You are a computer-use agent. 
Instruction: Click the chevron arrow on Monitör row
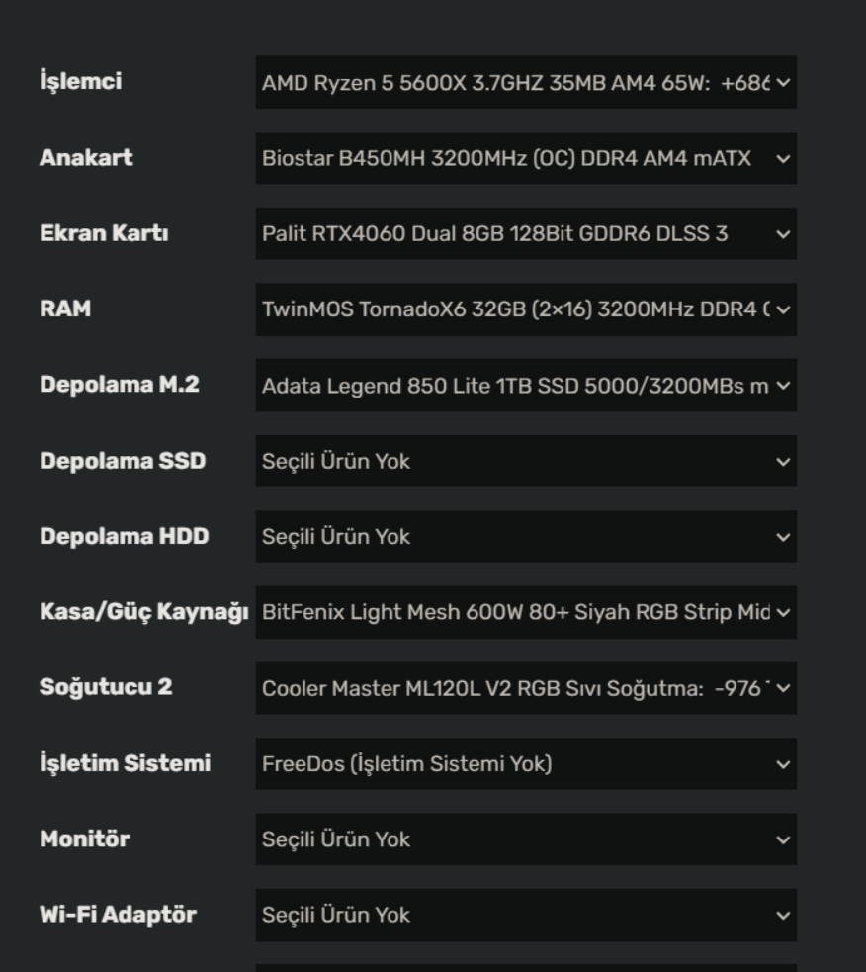tap(784, 839)
